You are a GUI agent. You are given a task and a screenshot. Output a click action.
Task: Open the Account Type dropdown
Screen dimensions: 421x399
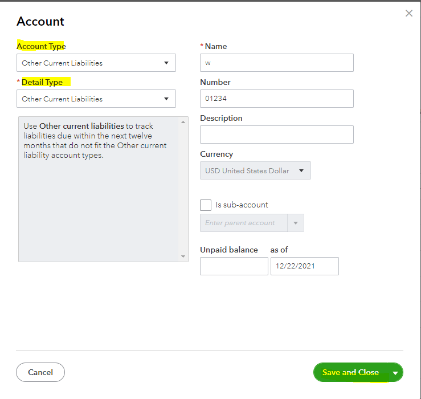pyautogui.click(x=96, y=63)
